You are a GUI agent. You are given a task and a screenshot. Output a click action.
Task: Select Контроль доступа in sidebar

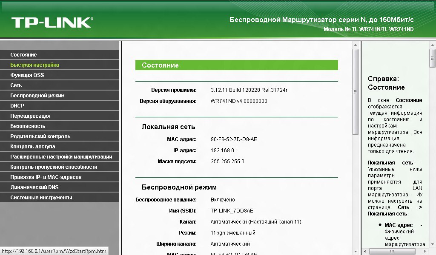[x=60, y=147]
